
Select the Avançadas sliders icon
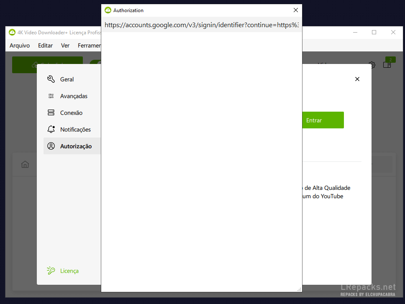click(51, 96)
